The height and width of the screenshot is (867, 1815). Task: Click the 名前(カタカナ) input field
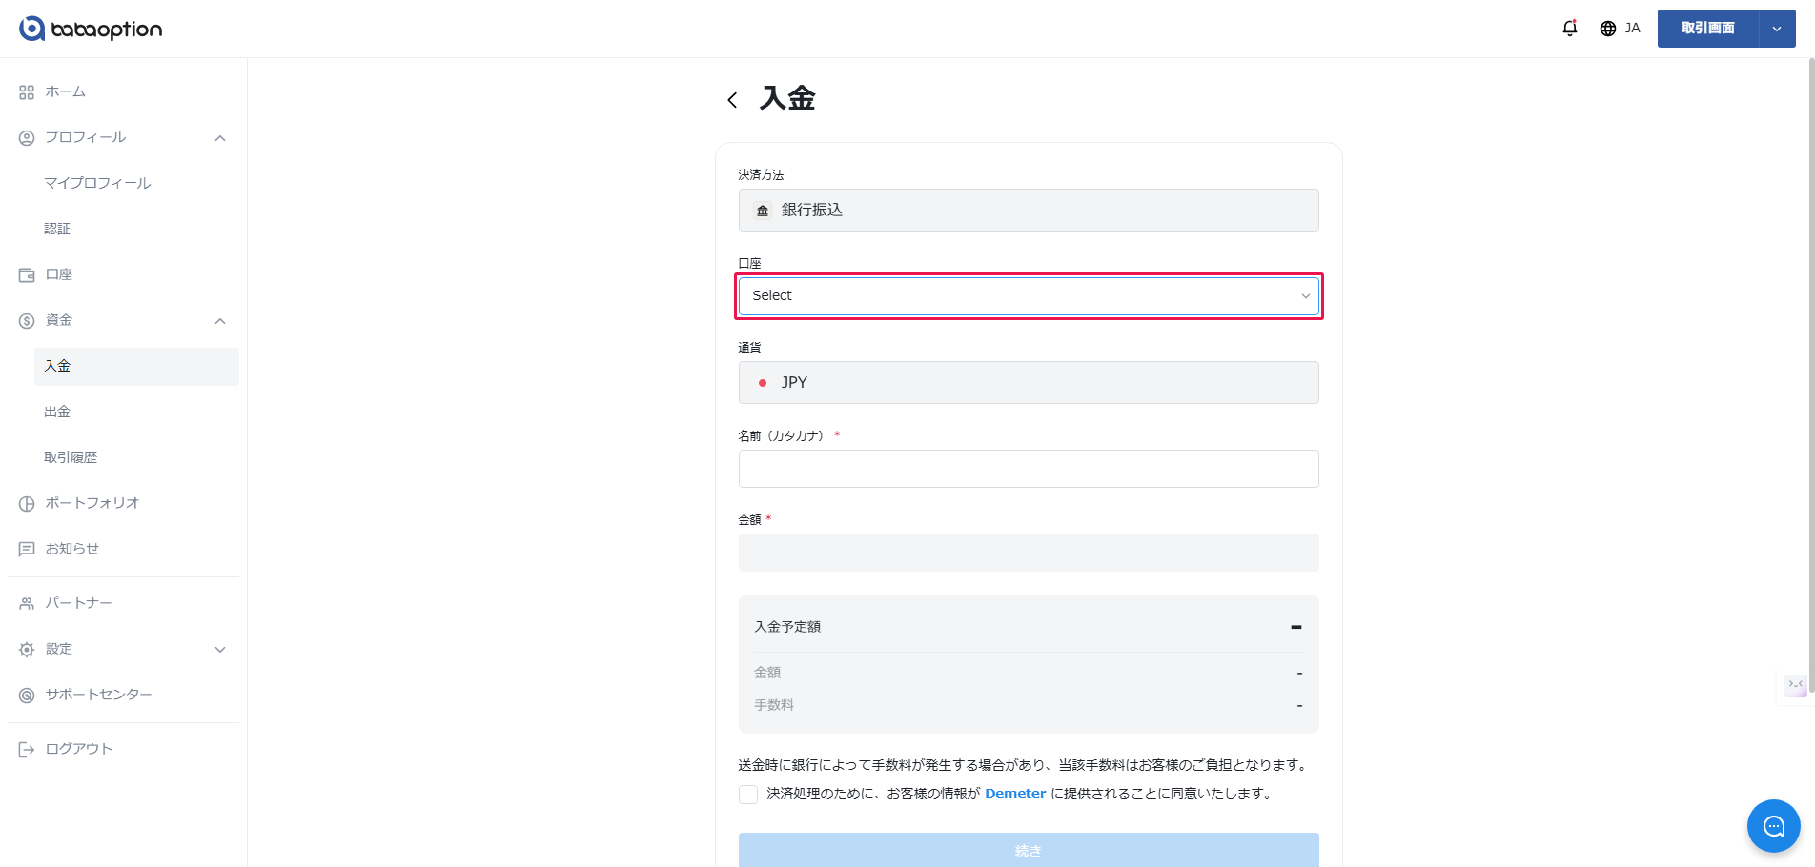[x=1028, y=469]
